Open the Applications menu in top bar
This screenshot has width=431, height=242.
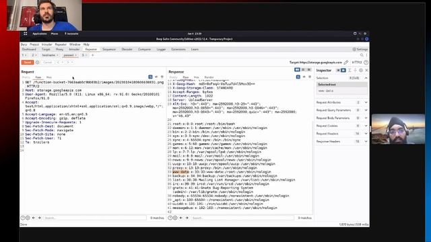click(40, 34)
